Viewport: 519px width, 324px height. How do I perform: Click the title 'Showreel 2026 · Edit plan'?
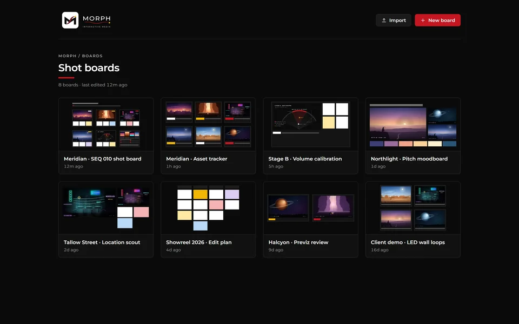click(x=199, y=242)
